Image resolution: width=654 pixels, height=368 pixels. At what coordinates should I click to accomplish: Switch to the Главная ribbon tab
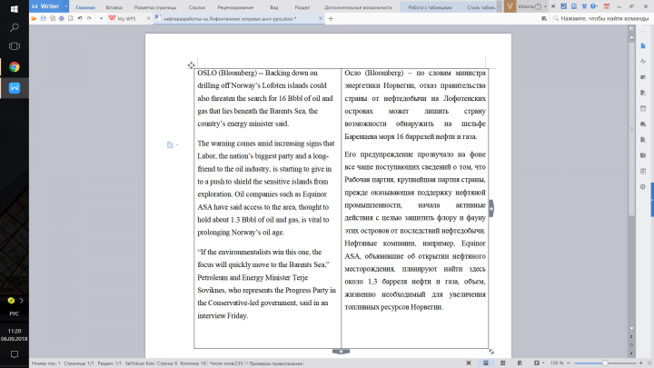pos(85,7)
